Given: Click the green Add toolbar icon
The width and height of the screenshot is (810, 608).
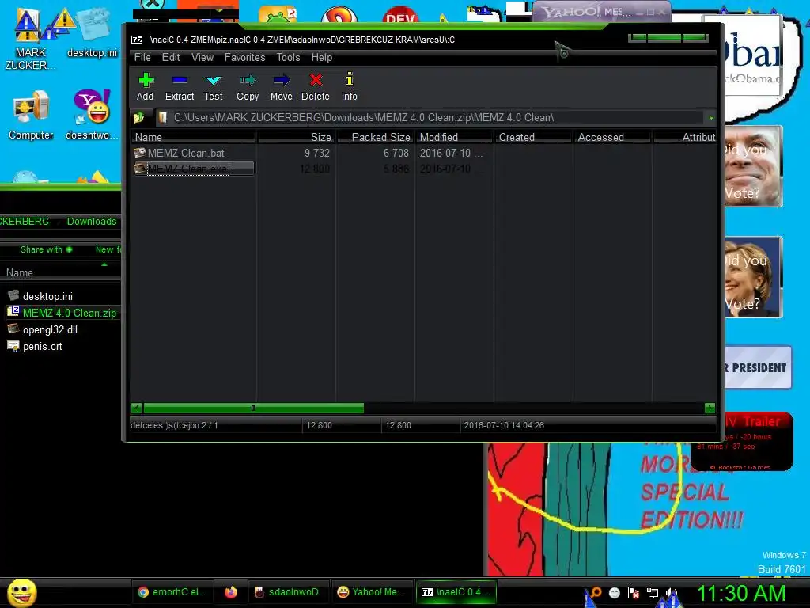Looking at the screenshot, I should pyautogui.click(x=146, y=86).
